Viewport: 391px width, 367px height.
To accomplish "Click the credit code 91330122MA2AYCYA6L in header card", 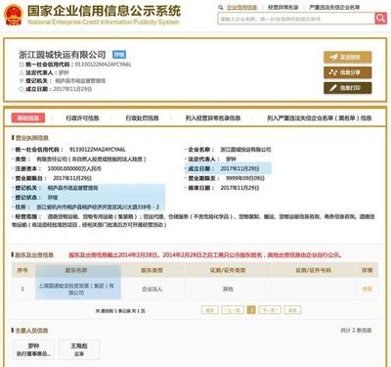I will [x=103, y=65].
